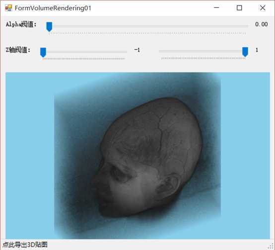Image resolution: width=275 pixels, height=250 pixels.
Task: Click the Z-axis minimum slider thumb
Action: [x=43, y=52]
